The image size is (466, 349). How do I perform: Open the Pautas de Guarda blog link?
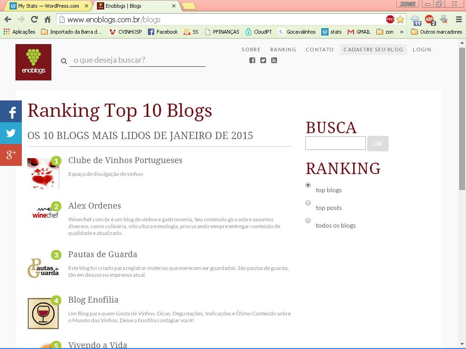(102, 254)
